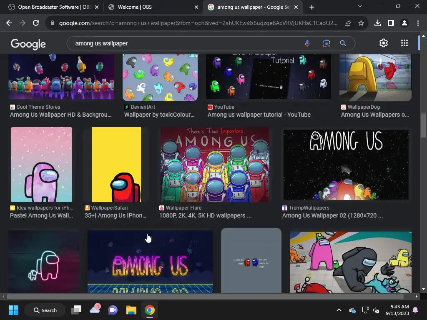
Task: Click the page vertical scrollbar
Action: click(423, 125)
